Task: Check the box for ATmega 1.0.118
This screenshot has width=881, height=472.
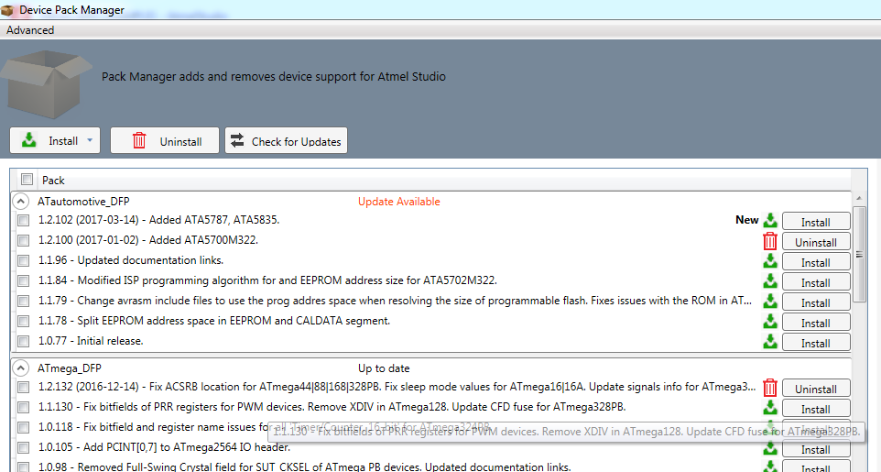Action: [23, 428]
